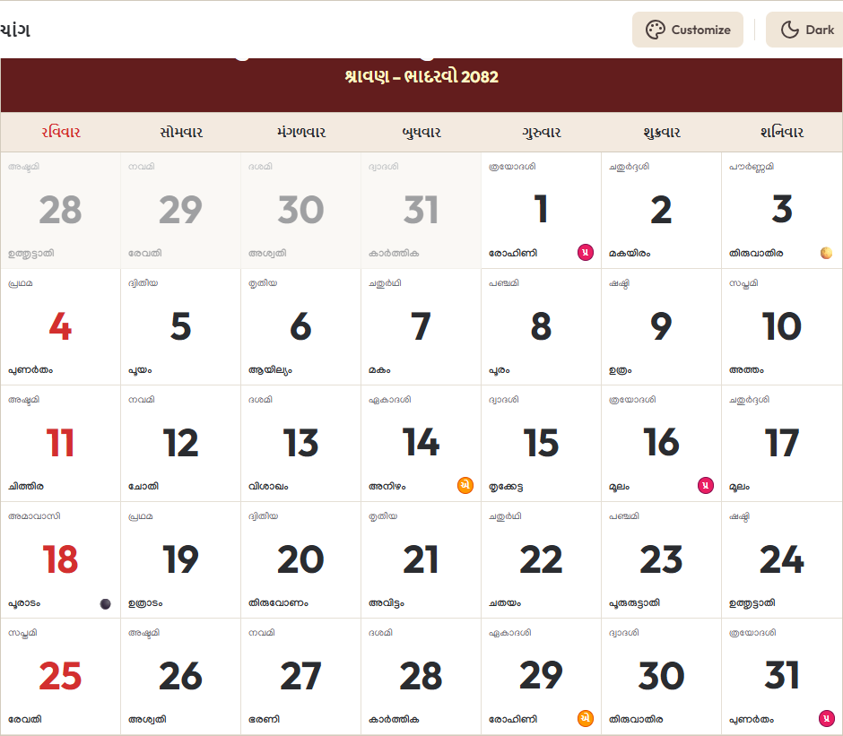Select date 17
Image resolution: width=843 pixels, height=736 pixels.
(x=782, y=444)
